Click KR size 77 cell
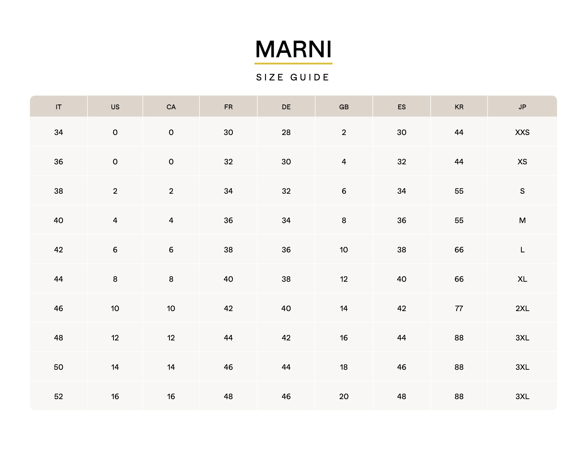587x449 pixels. [459, 308]
